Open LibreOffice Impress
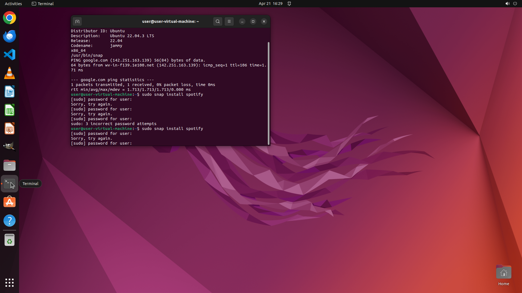The image size is (522, 293). click(x=10, y=129)
